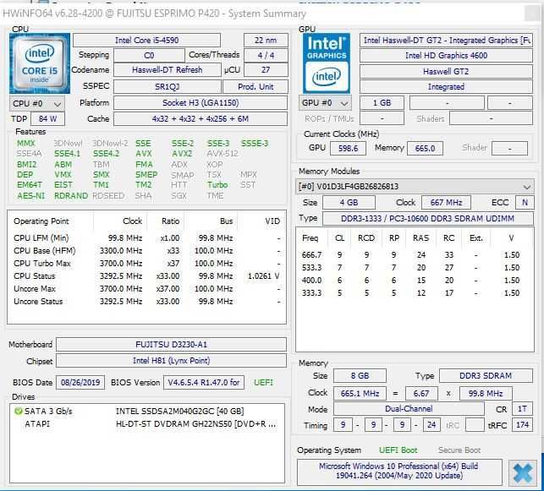The height and width of the screenshot is (491, 544).
Task: Click the module clock 667 MHz field
Action: [x=446, y=203]
